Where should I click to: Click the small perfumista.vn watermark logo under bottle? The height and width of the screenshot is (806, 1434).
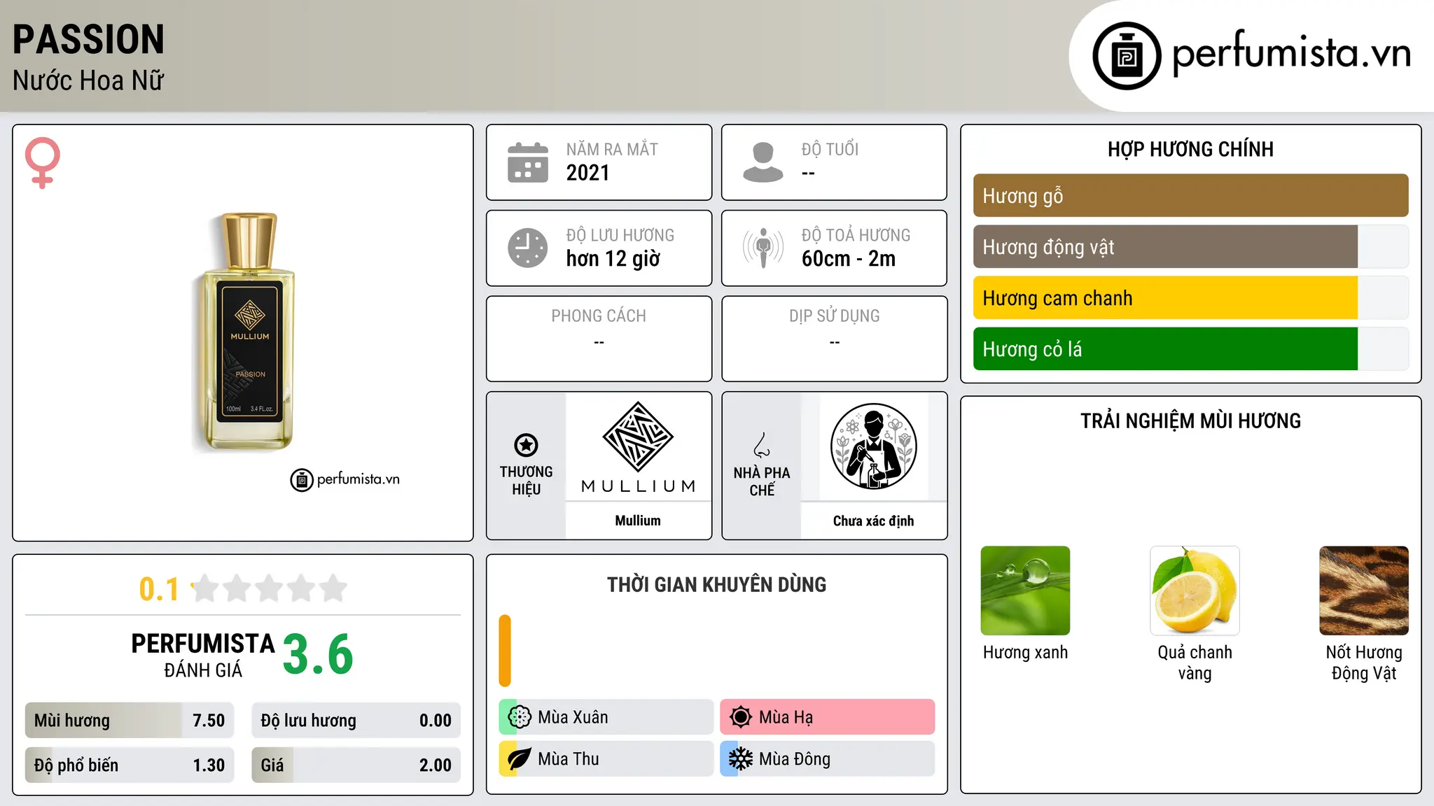345,480
